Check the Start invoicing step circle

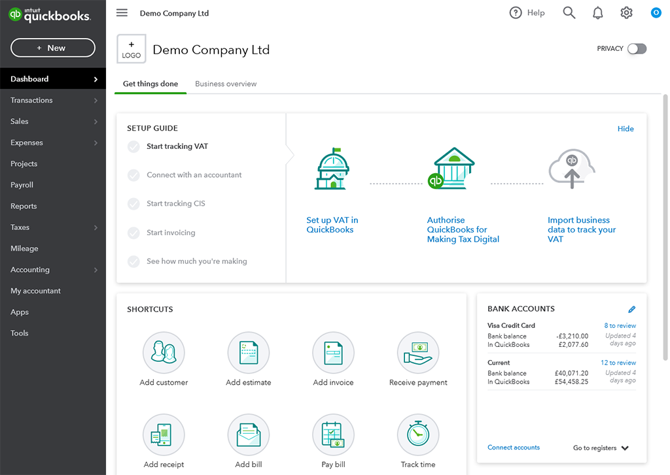[x=133, y=233]
